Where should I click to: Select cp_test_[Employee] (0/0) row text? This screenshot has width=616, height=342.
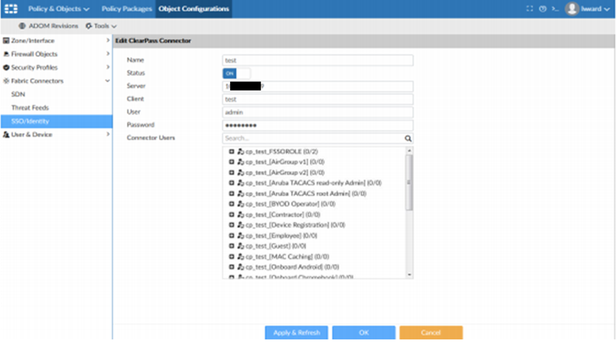(281, 236)
